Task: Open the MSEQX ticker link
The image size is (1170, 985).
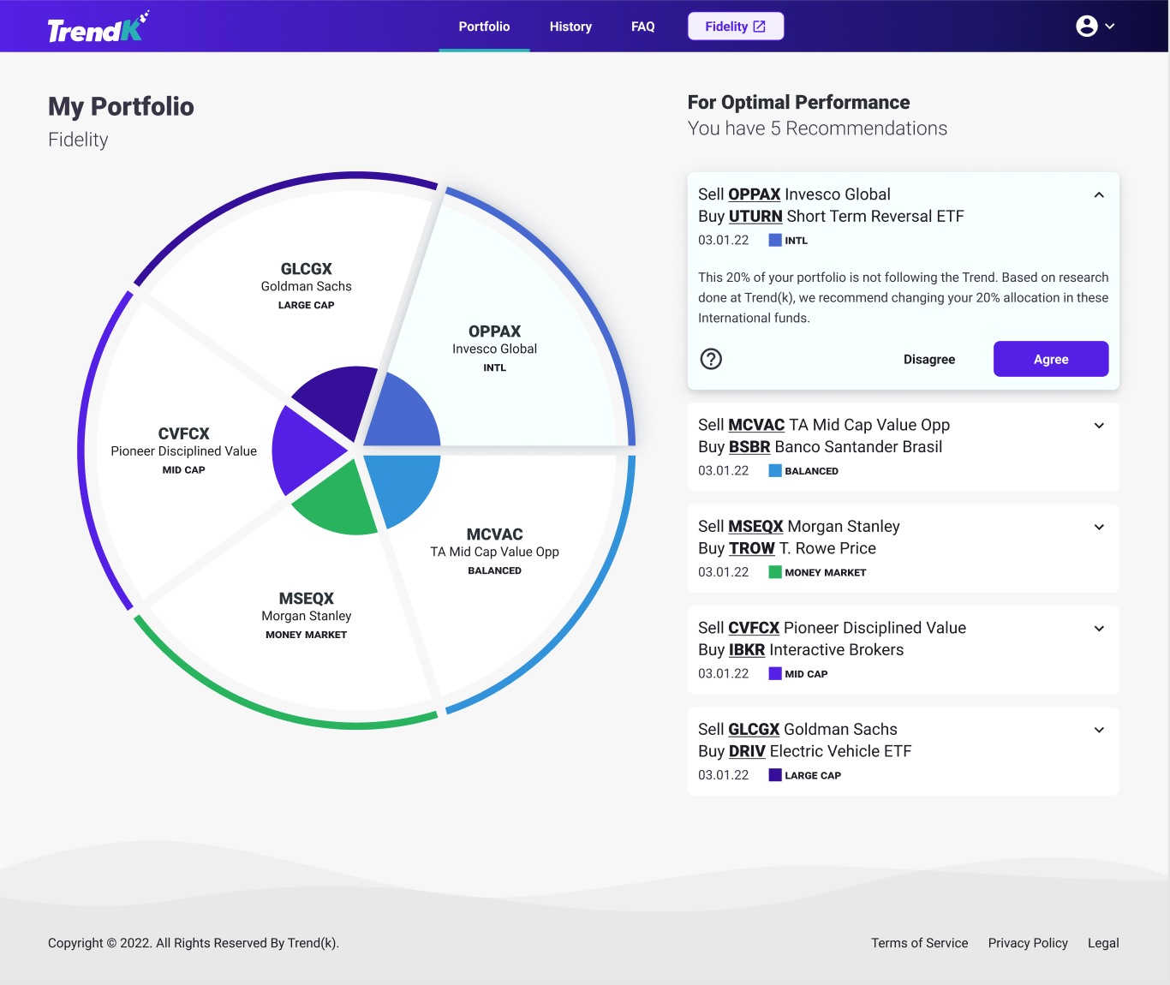Action: pyautogui.click(x=755, y=526)
